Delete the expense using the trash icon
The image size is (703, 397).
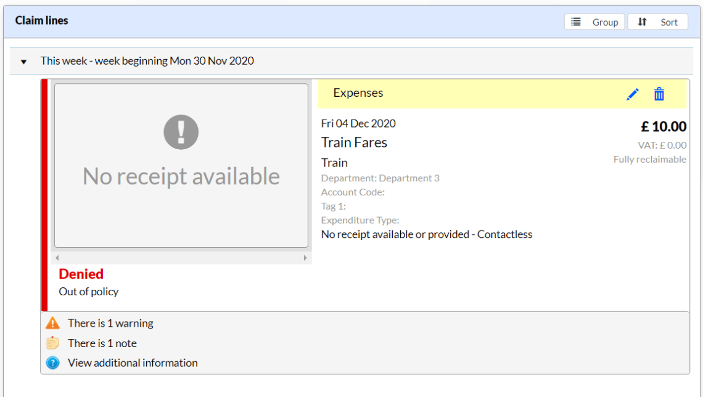[x=659, y=94]
